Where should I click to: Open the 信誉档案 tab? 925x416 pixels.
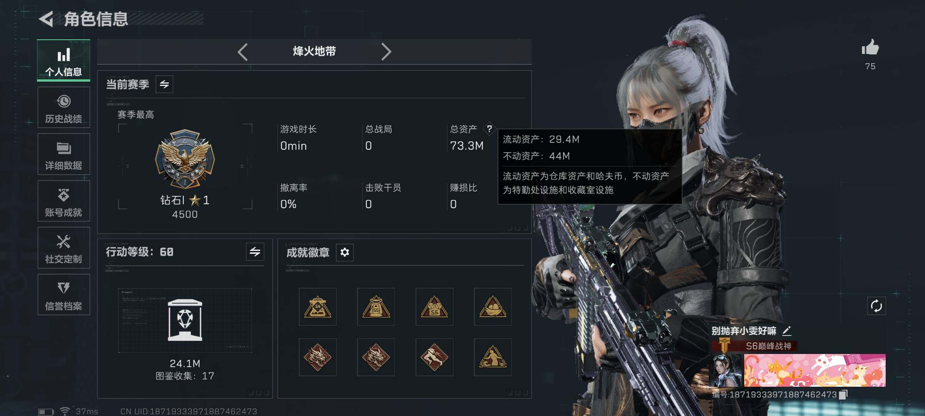point(64,295)
